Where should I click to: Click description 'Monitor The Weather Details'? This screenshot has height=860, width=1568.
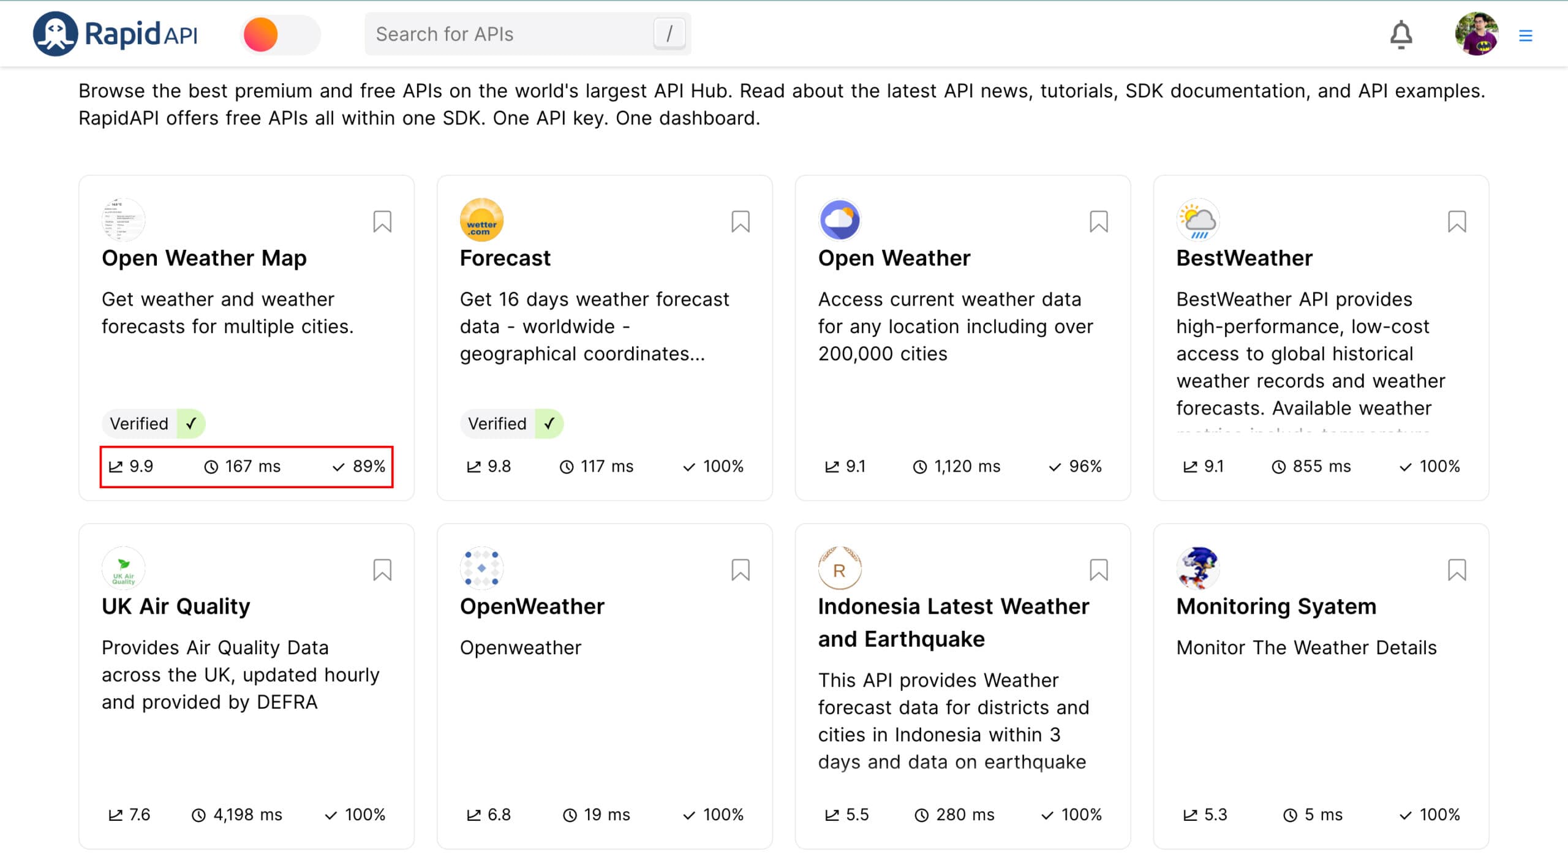point(1306,647)
